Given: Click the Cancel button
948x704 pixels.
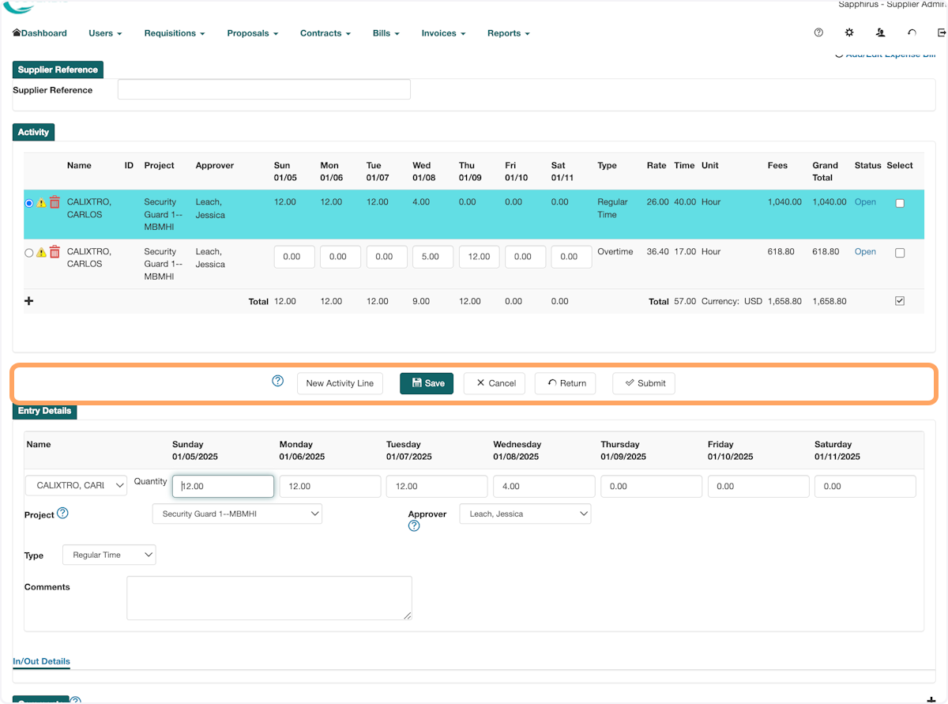Looking at the screenshot, I should (x=495, y=383).
